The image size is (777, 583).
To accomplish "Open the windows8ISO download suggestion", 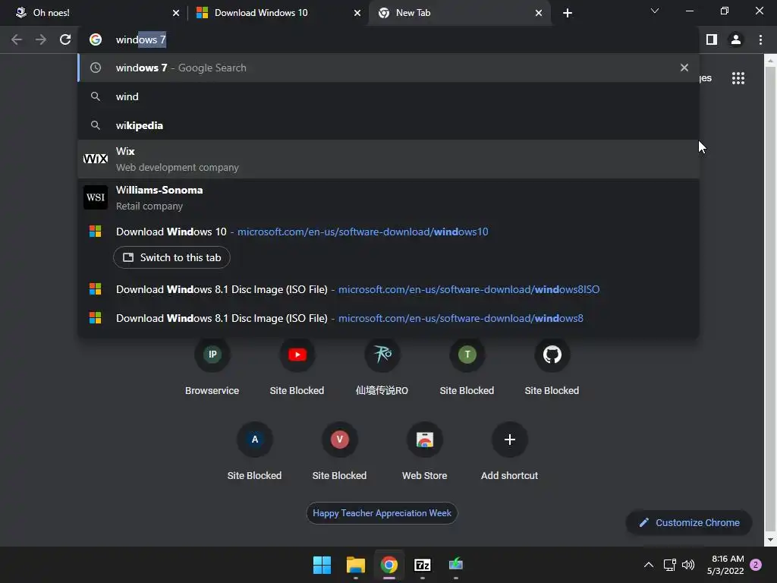I will pos(388,289).
